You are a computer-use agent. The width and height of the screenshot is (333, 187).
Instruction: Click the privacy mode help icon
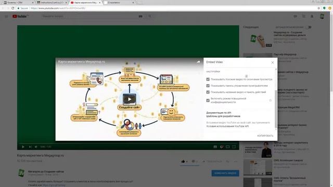271,100
